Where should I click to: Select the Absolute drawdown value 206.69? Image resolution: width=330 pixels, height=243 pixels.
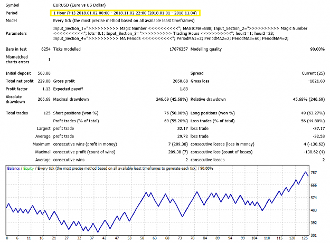44,99
